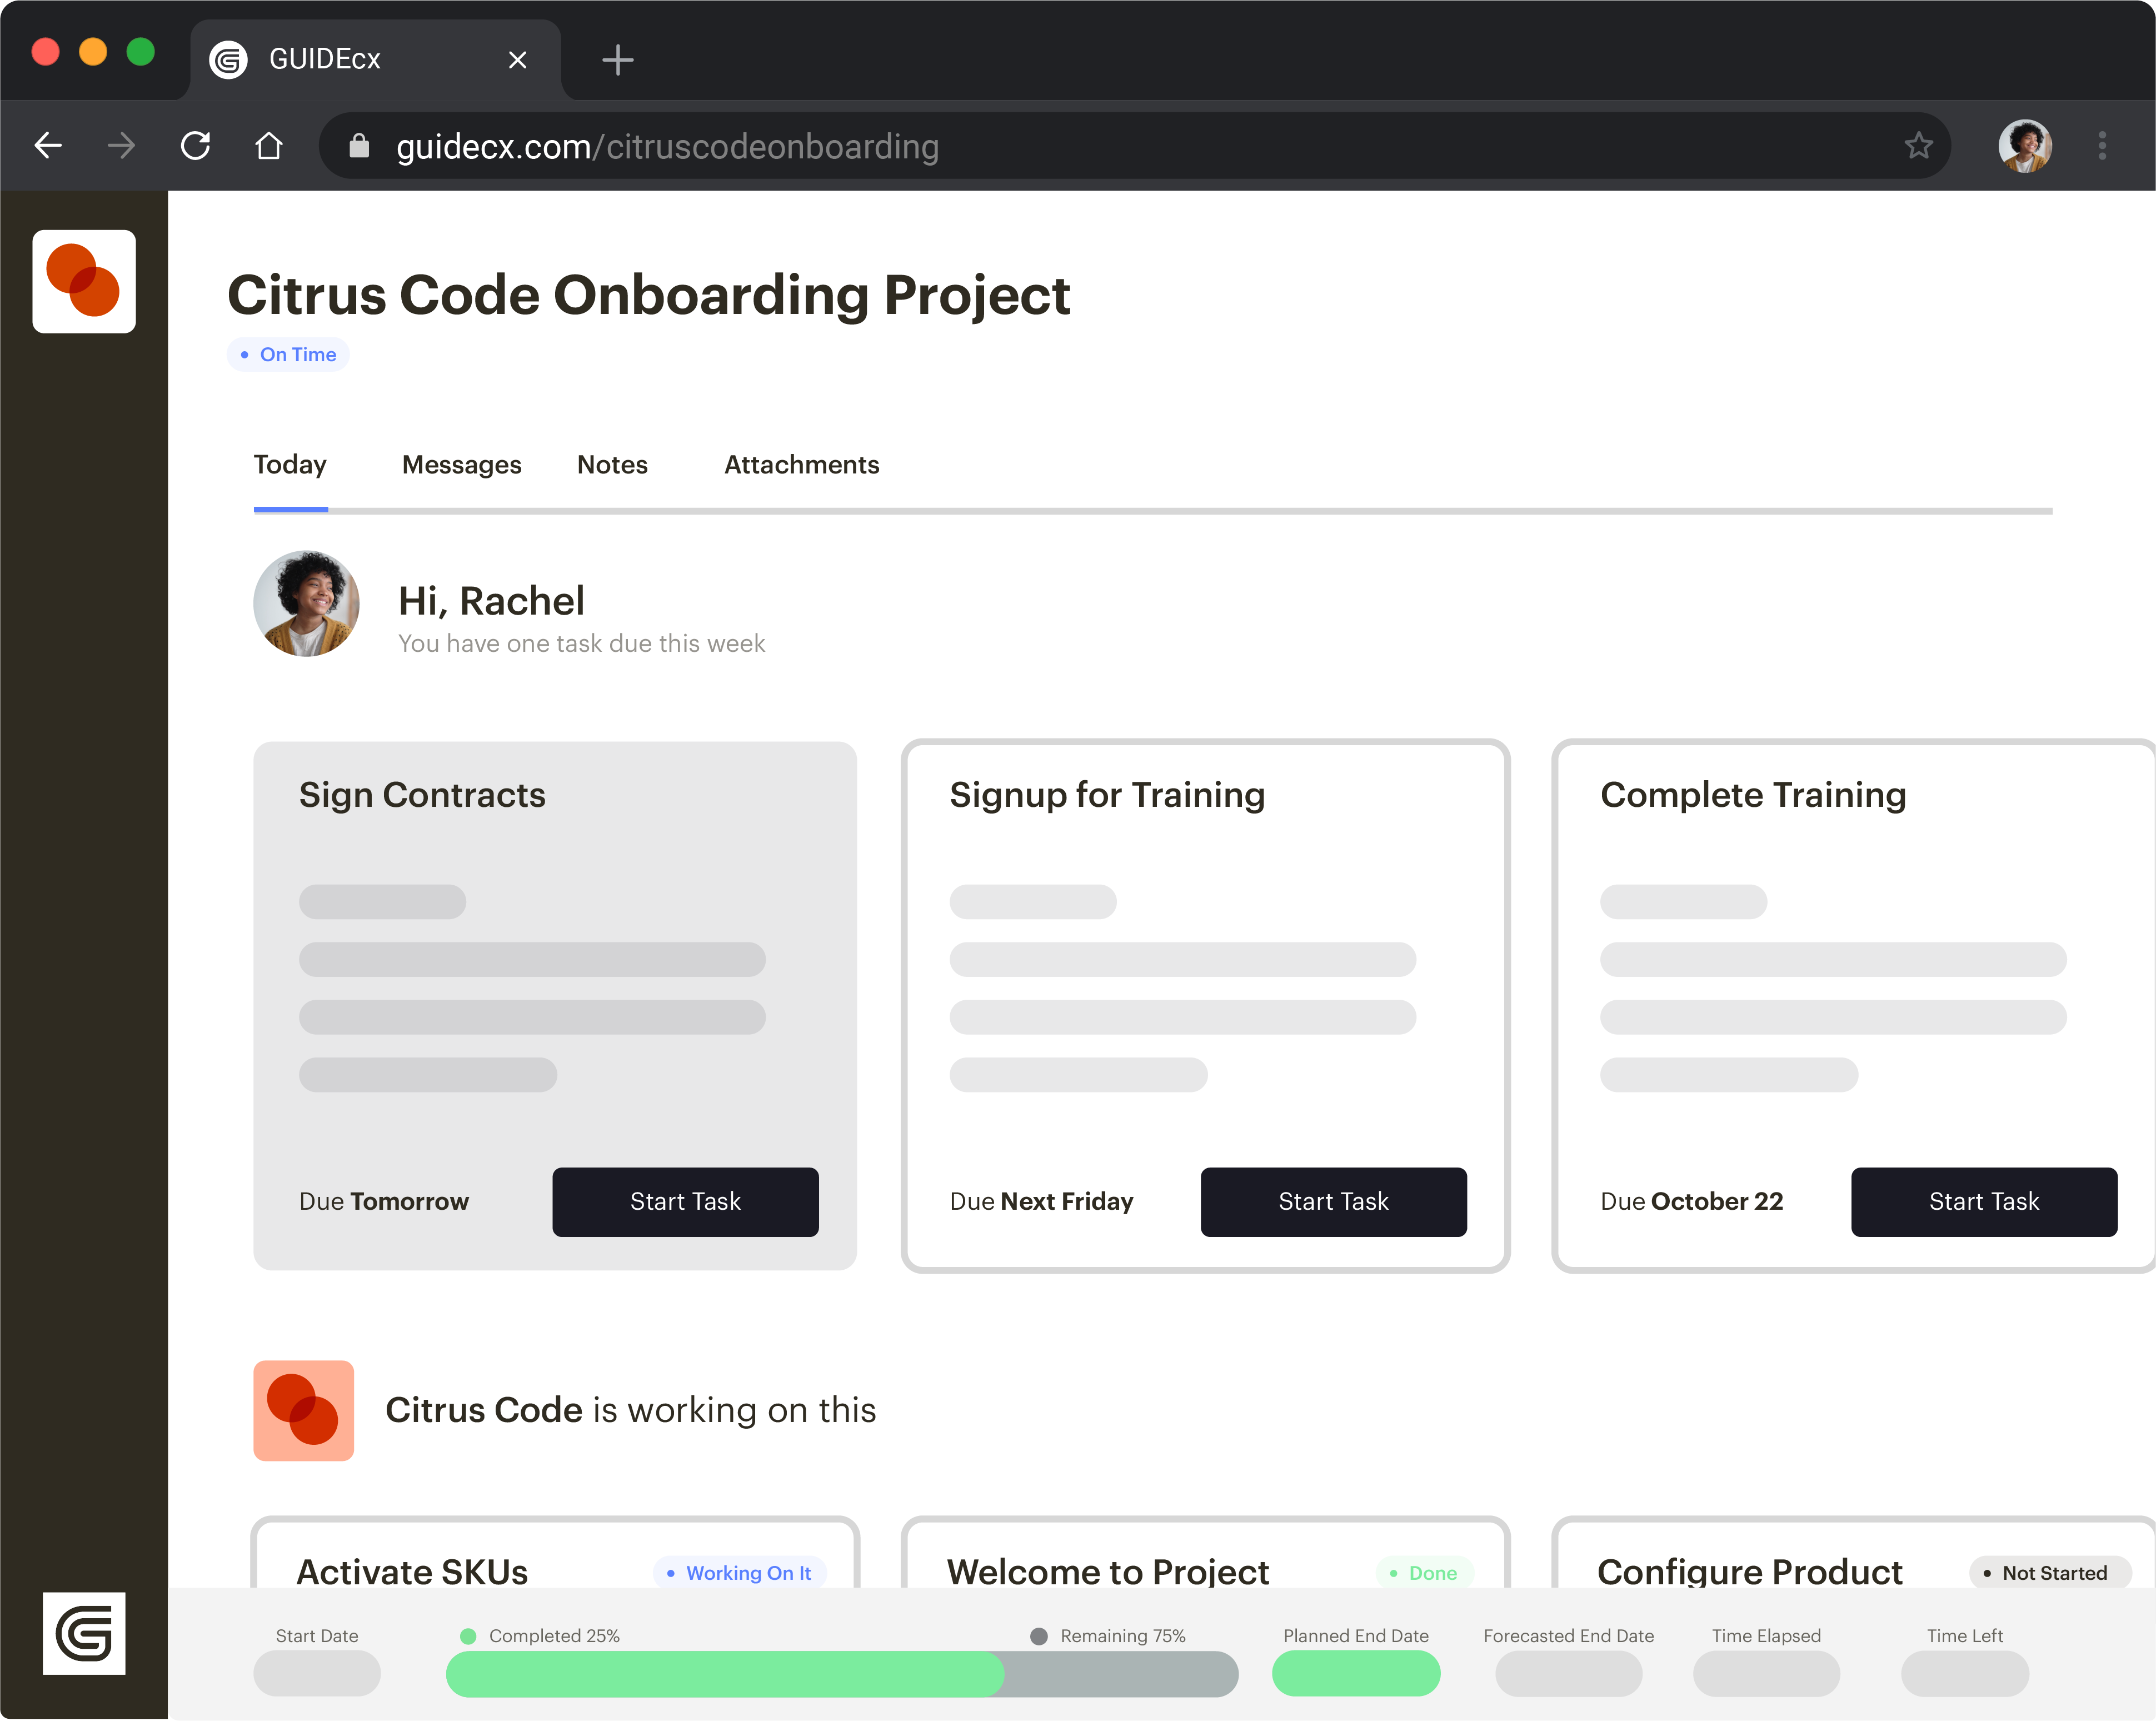Click the Due Next Friday label
This screenshot has width=2156, height=1721.
[x=1041, y=1201]
